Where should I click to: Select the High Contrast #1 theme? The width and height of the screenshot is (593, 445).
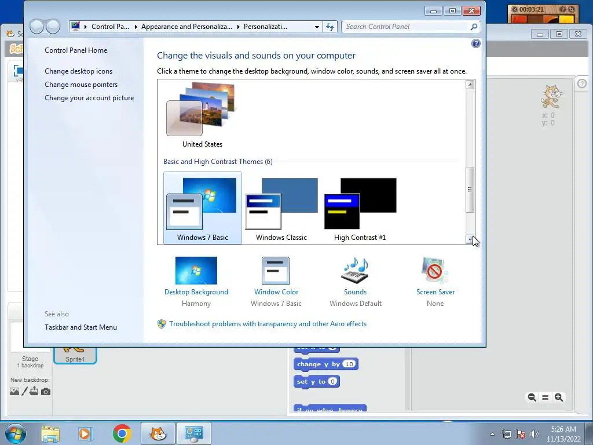point(360,209)
